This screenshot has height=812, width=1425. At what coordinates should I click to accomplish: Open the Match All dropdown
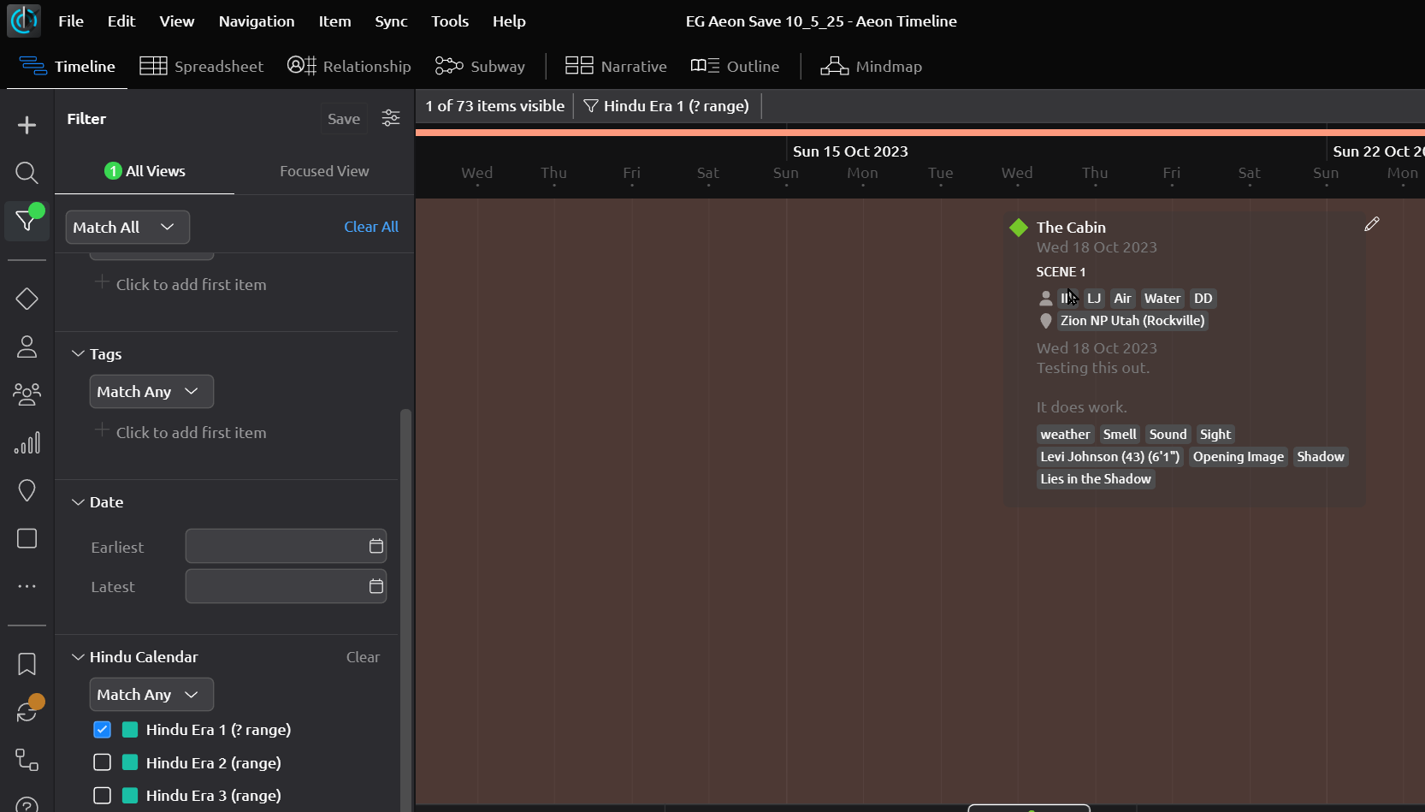pos(127,228)
